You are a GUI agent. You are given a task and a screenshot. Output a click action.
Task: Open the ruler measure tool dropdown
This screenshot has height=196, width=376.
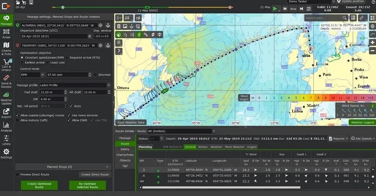pos(362,18)
